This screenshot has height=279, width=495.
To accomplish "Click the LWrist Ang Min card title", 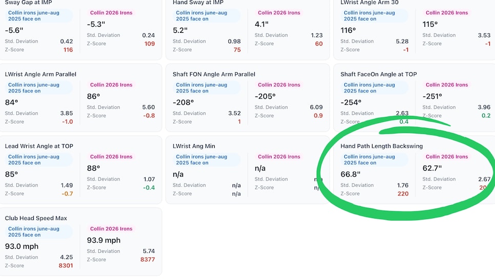I will 195,146.
